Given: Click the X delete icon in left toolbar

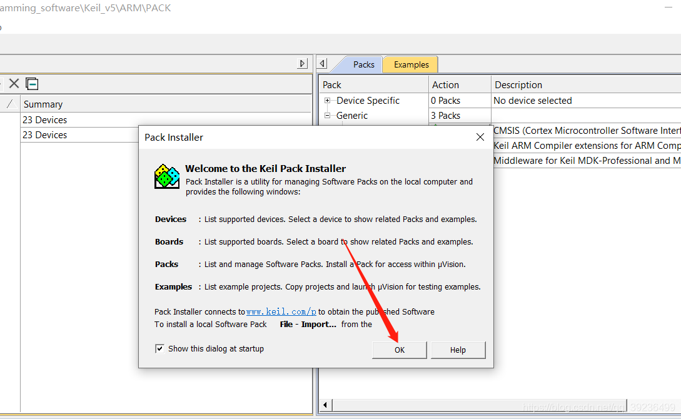Looking at the screenshot, I should (x=14, y=83).
